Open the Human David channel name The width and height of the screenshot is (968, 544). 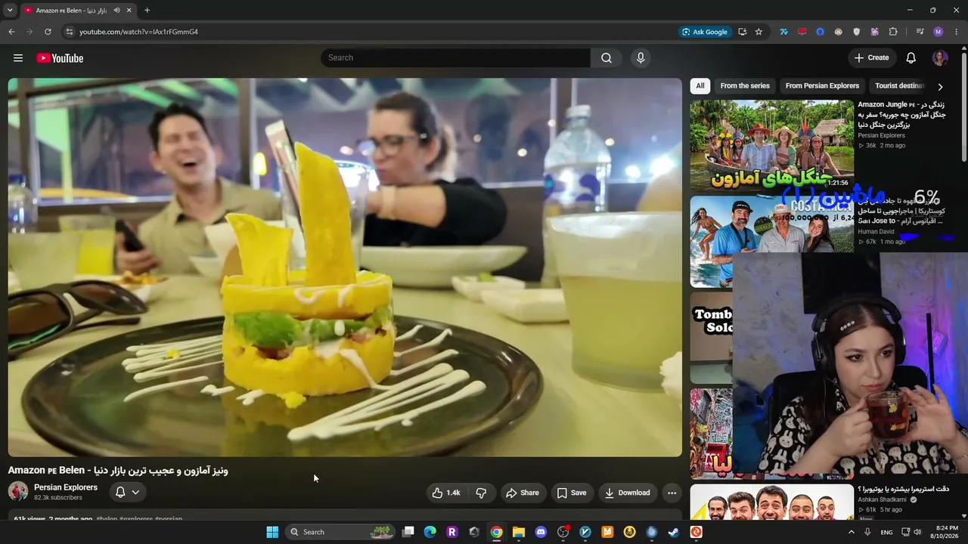pos(876,231)
